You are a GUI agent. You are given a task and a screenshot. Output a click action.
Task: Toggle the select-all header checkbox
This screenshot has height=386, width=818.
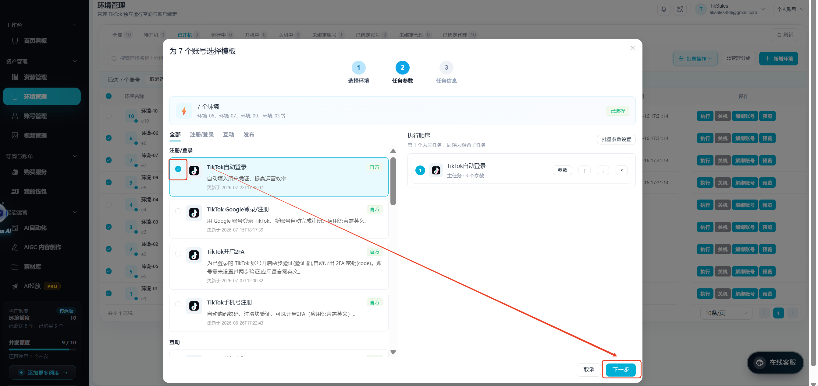point(108,96)
